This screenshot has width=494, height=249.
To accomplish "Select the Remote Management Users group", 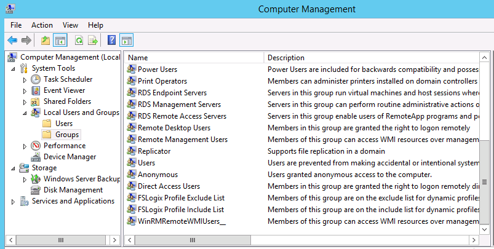I will point(183,140).
